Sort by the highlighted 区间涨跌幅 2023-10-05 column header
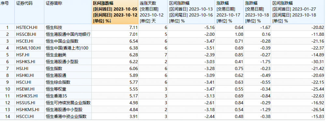This screenshot has width=326, height=122. [115, 12]
